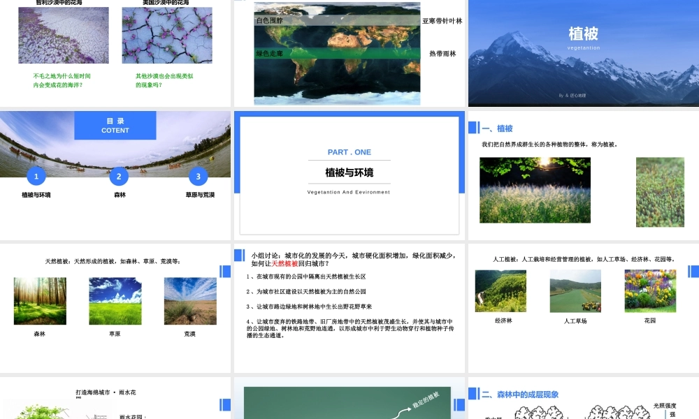Viewport: 699px width, 419px height.
Task: Open the 植被 vegetation mountain title slide
Action: pyautogui.click(x=583, y=53)
